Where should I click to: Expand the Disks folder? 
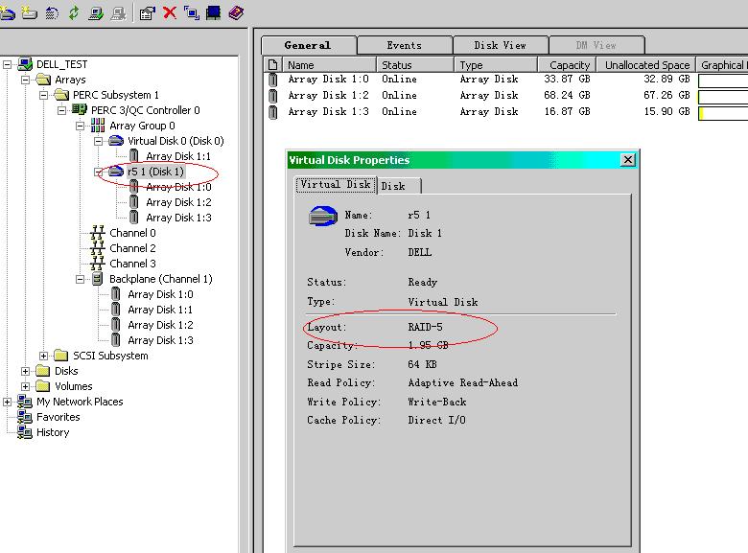coord(25,371)
